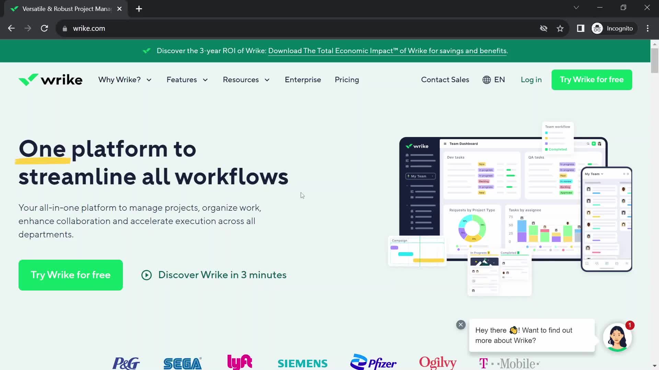659x370 pixels.
Task: Click the Ogilvy logo
Action: (x=438, y=363)
